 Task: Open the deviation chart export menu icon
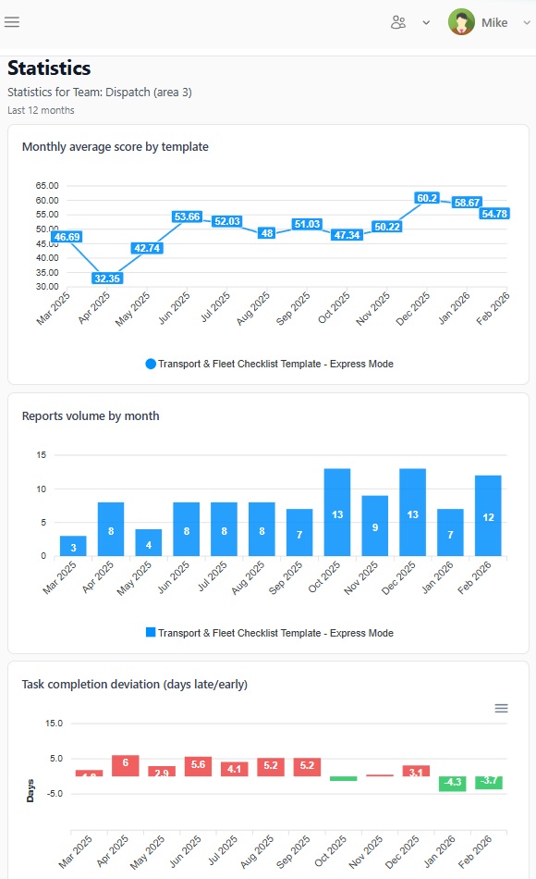[x=501, y=708]
